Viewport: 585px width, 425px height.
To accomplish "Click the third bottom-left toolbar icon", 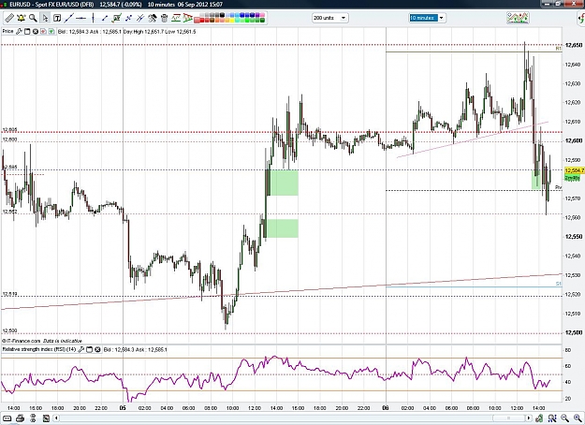I will (x=33, y=418).
